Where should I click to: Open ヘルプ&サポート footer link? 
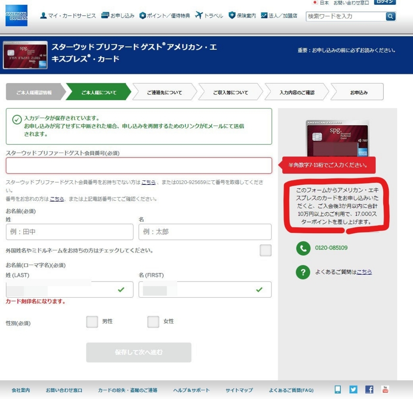[x=192, y=390]
